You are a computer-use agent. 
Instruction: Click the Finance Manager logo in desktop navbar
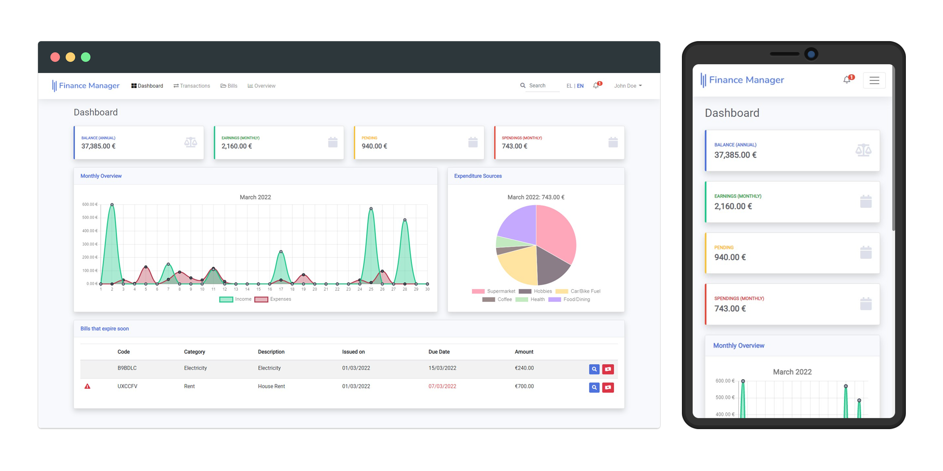click(85, 85)
